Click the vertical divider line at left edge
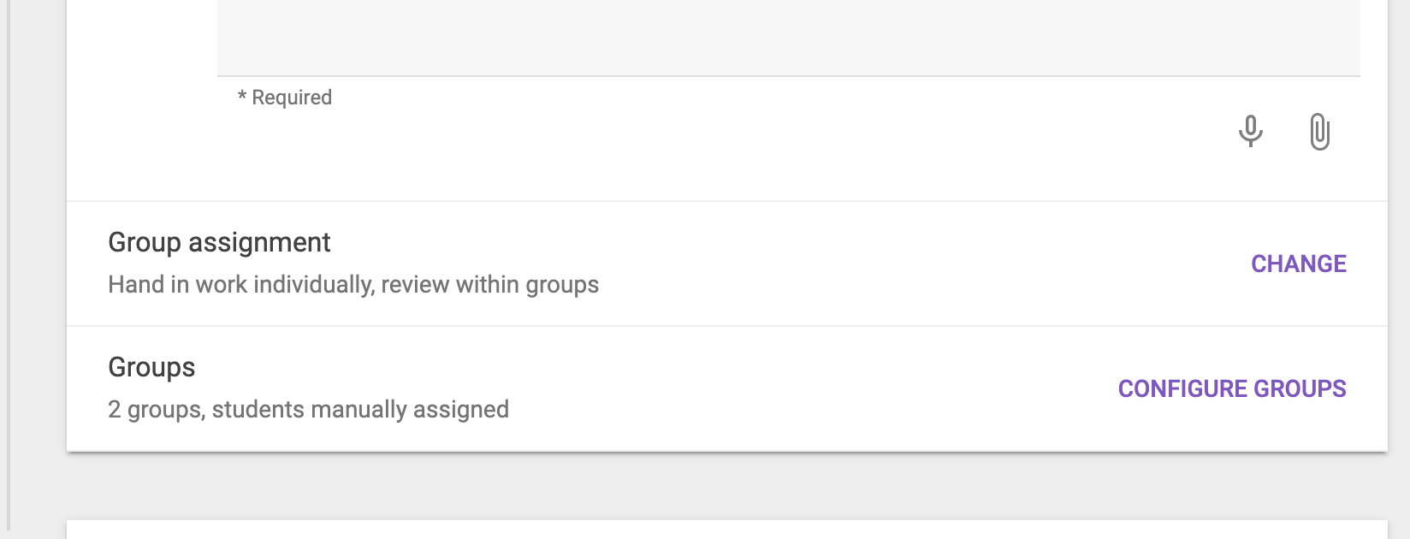1410x539 pixels. tap(9, 265)
